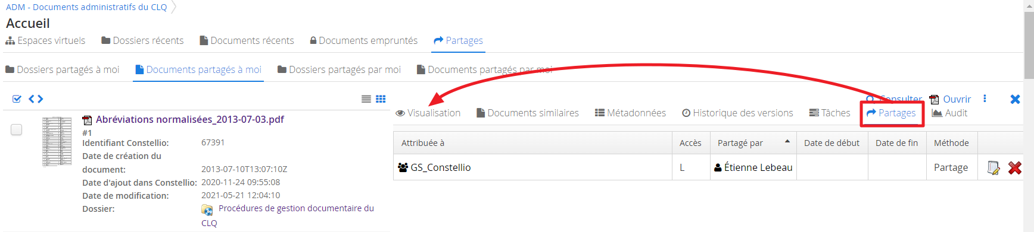This screenshot has height=232, width=1034.
Task: Select the Historique des versions tab
Action: click(x=737, y=113)
